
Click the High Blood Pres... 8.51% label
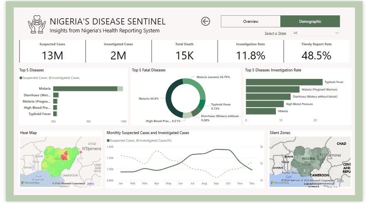[x=163, y=121]
